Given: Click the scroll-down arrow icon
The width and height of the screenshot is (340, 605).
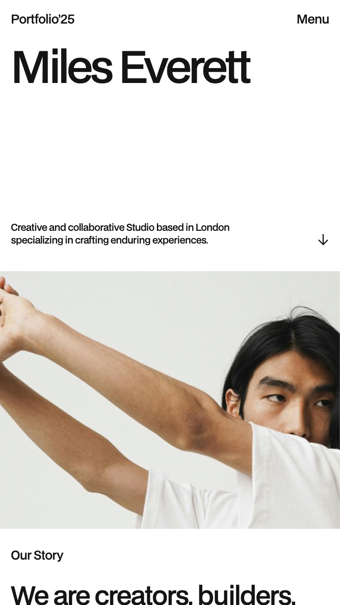Looking at the screenshot, I should 323,240.
